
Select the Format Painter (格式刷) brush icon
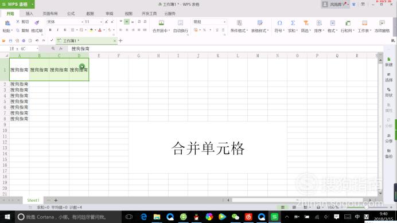click(x=37, y=23)
